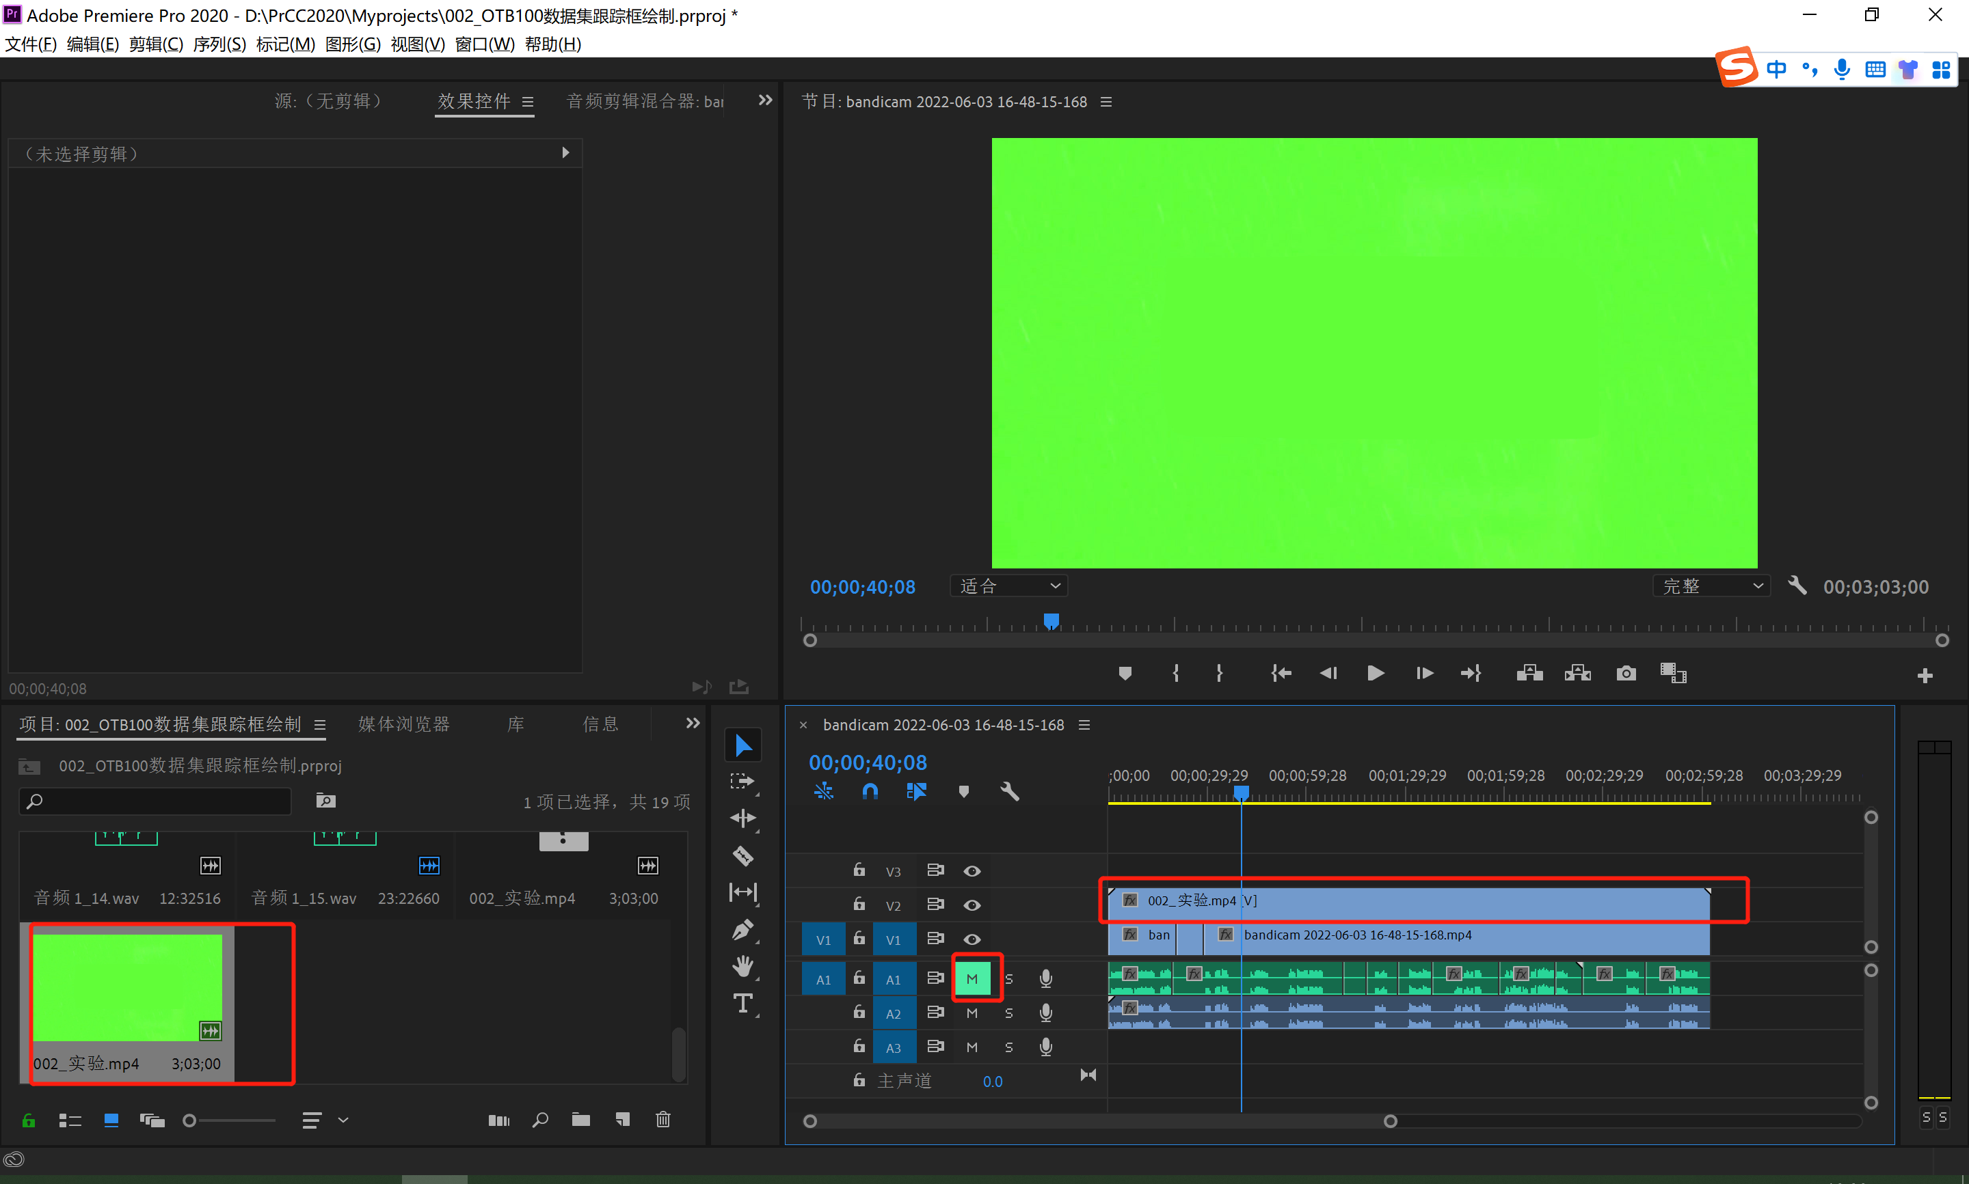Expand the source panel overflow chevrons

point(766,100)
